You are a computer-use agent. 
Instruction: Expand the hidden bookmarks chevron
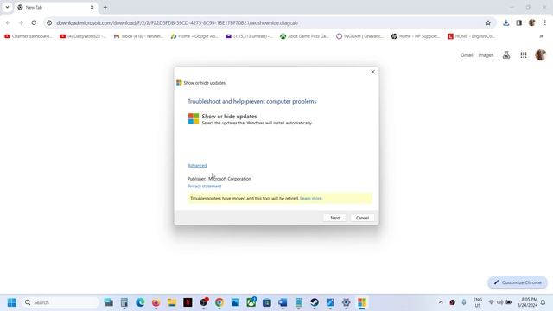coord(542,36)
